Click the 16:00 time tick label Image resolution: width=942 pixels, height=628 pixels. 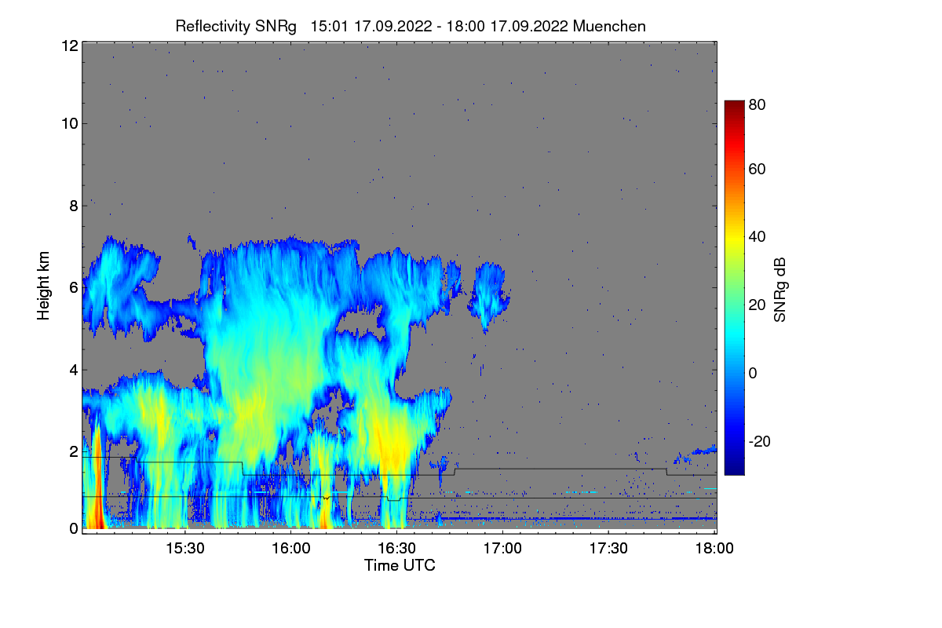(x=290, y=549)
